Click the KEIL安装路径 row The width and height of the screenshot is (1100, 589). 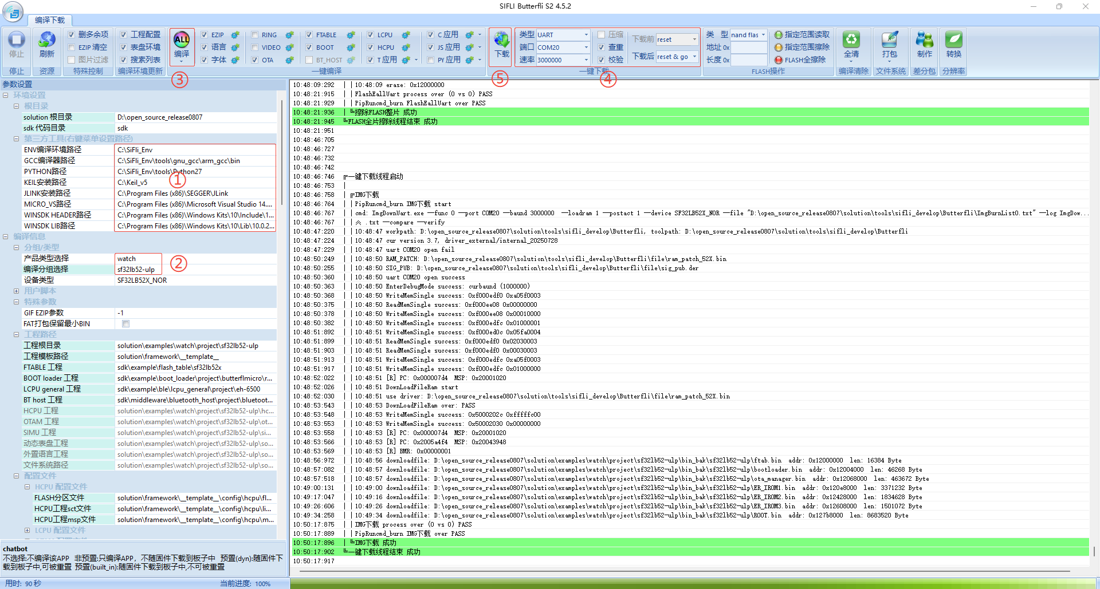click(x=148, y=183)
